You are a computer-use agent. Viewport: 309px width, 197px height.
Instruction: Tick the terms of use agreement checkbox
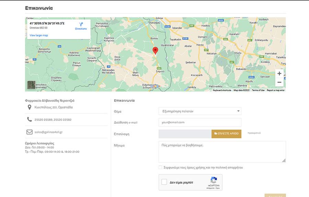[160, 167]
